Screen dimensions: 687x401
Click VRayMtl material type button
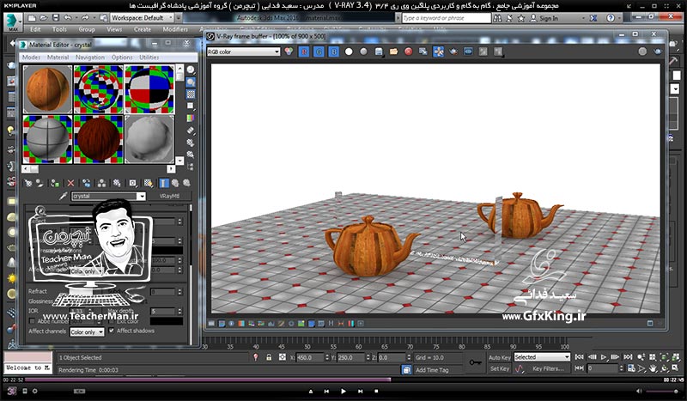pos(169,196)
